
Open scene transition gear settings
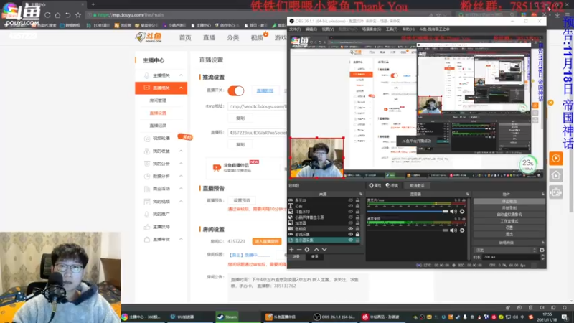(x=542, y=250)
